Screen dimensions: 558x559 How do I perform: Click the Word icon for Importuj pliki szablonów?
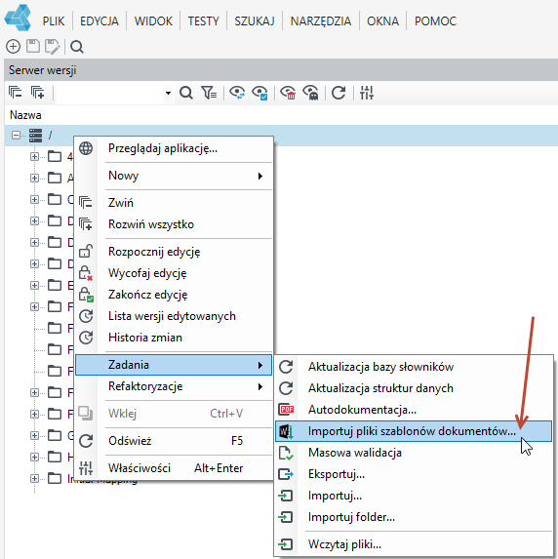pos(286,431)
